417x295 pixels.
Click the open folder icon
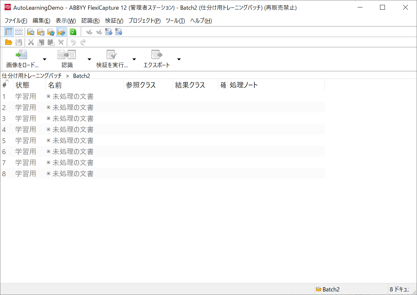click(x=9, y=42)
